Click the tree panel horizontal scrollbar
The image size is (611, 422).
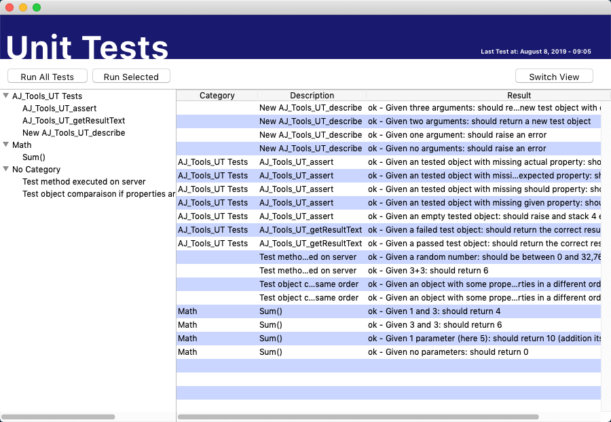pyautogui.click(x=58, y=417)
